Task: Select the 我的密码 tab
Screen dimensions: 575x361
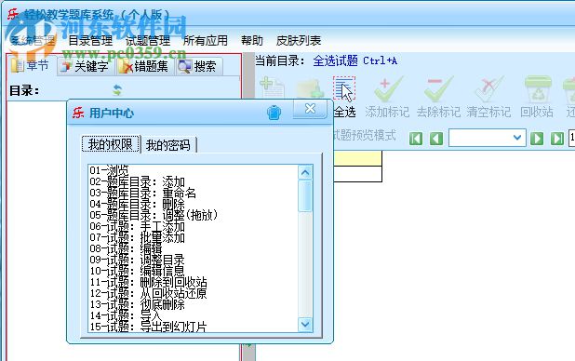Action: coord(168,145)
